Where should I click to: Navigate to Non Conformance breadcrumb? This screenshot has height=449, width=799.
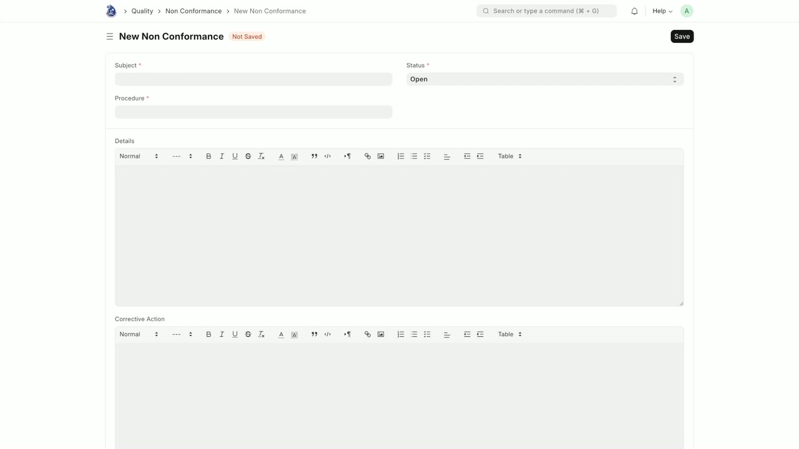pyautogui.click(x=194, y=11)
